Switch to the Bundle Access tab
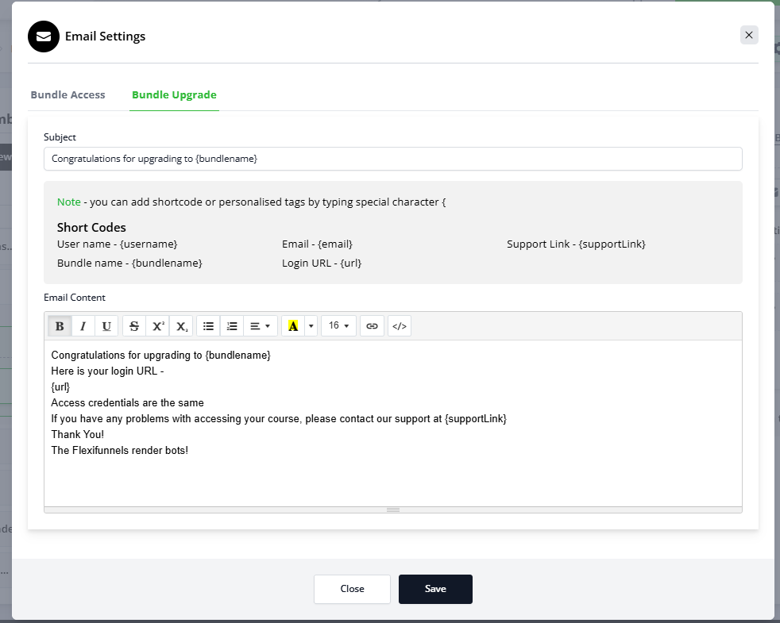The height and width of the screenshot is (623, 780). (68, 94)
